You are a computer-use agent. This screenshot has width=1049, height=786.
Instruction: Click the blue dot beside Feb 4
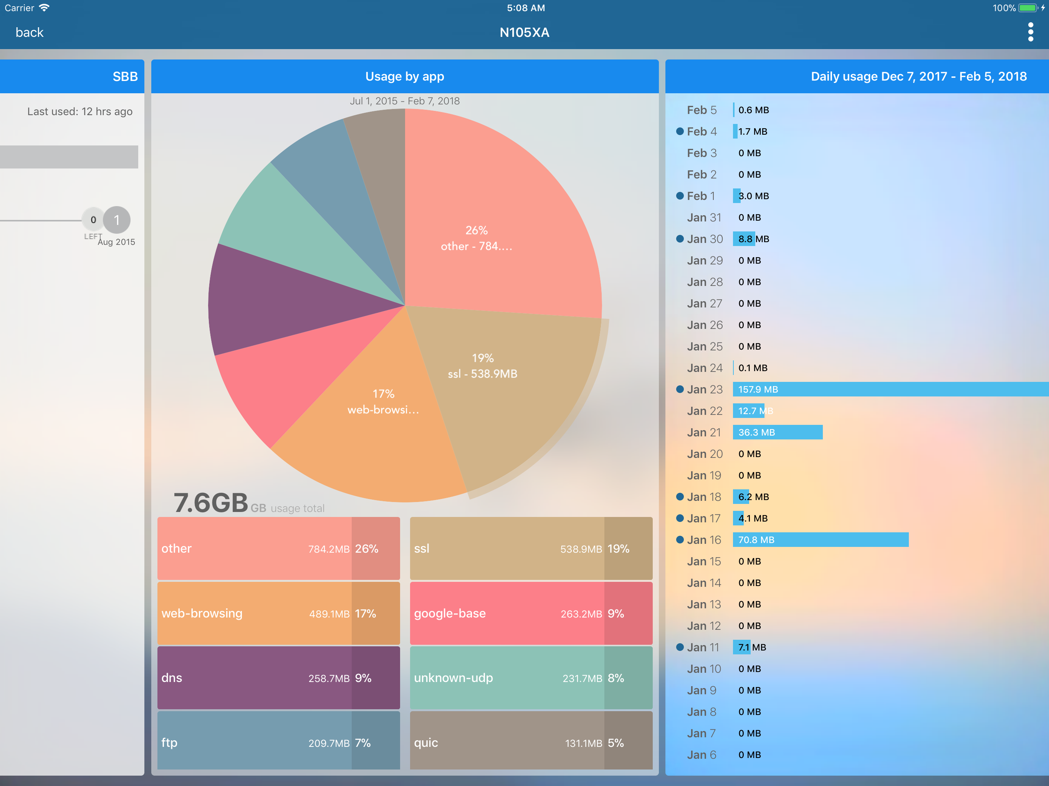[x=680, y=131]
